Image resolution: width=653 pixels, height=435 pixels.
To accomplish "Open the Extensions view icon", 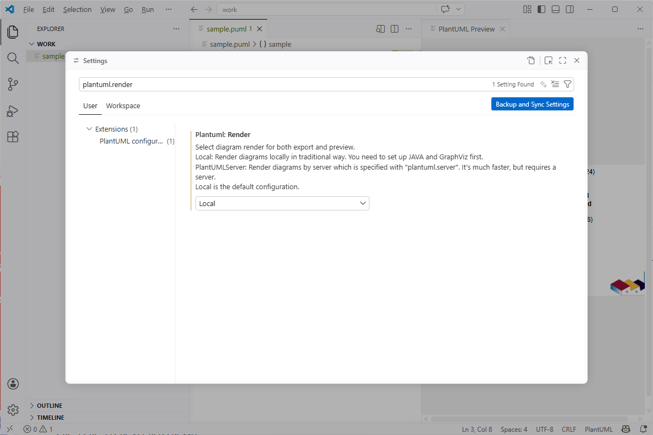I will point(13,137).
